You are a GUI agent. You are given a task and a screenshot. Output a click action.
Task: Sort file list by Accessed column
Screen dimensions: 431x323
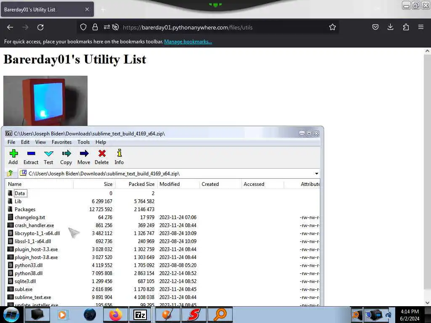tap(263, 184)
